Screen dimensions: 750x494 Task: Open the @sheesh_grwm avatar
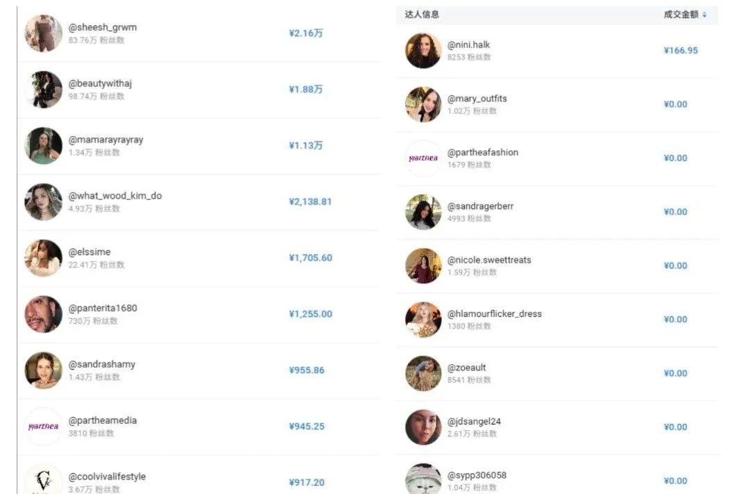point(44,33)
